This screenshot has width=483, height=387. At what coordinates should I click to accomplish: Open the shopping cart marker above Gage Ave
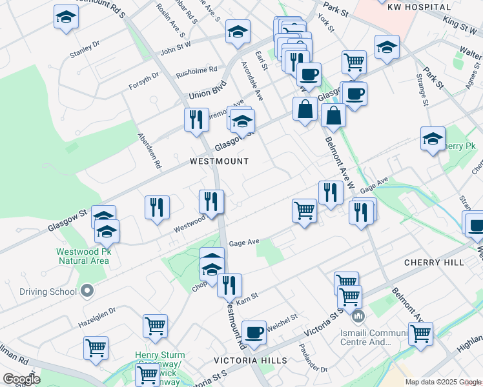[x=304, y=210]
